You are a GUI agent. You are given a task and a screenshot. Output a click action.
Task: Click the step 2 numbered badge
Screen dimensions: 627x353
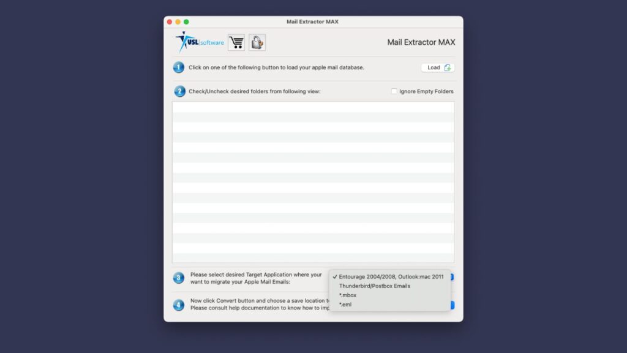click(x=178, y=91)
